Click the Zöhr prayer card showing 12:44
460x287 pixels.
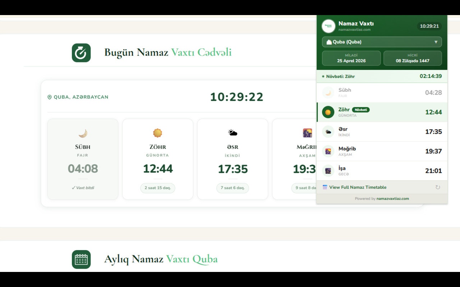(157, 159)
